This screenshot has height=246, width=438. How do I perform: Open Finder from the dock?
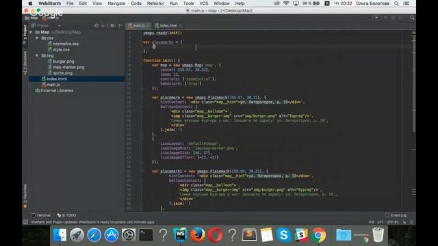(x=60, y=235)
